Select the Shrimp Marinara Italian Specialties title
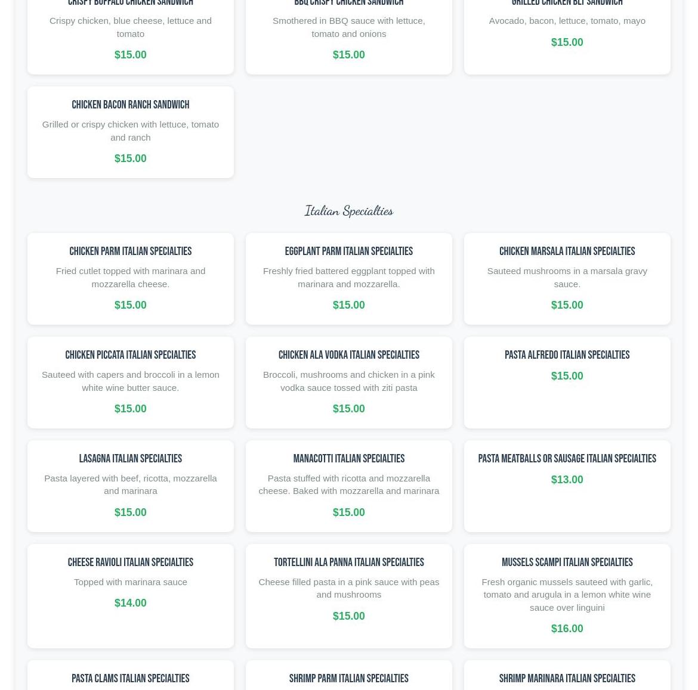This screenshot has height=690, width=698. 567,679
